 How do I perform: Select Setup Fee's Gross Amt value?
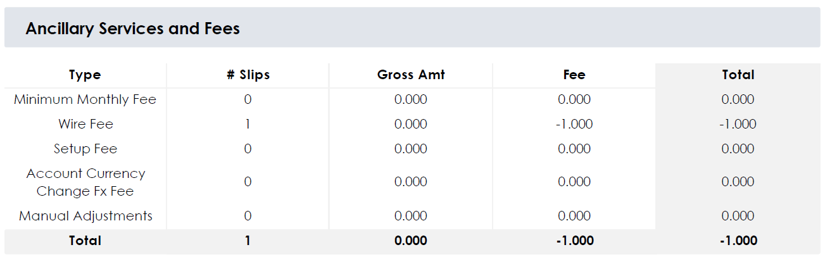click(x=411, y=149)
